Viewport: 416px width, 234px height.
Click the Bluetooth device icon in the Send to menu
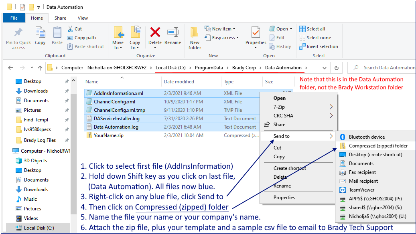tap(343, 137)
